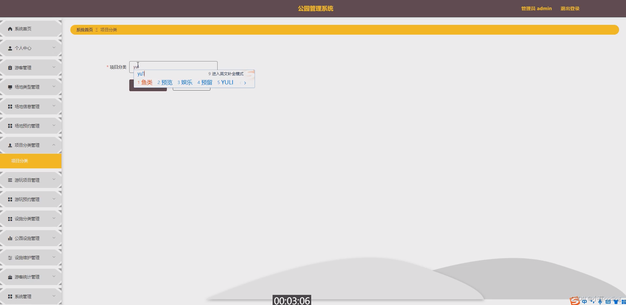Screen dimensions: 626x305
Task: Choose IME candidate 4 预留
Action: [x=205, y=82]
